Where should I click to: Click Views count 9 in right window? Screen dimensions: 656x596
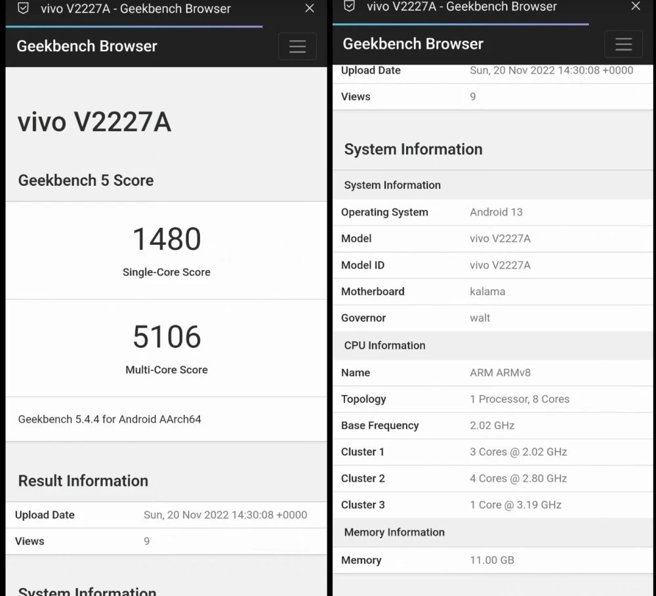click(x=473, y=96)
